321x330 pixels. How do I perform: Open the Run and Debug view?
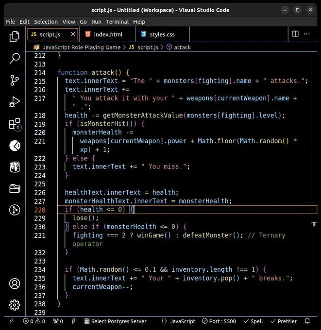pyautogui.click(x=14, y=102)
